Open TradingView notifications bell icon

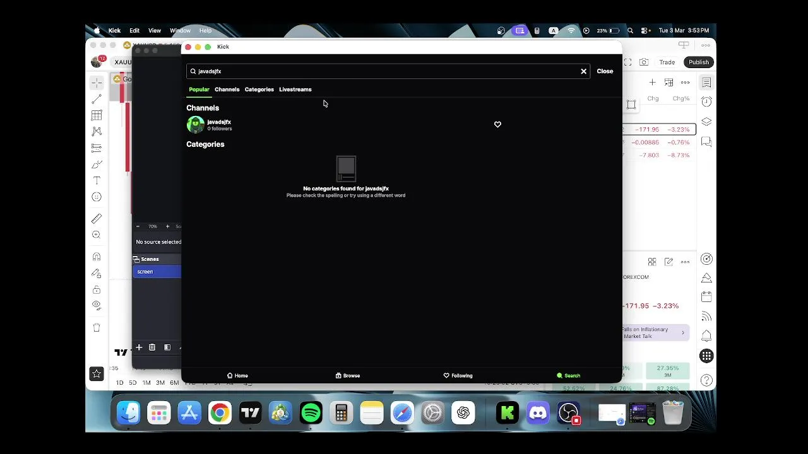[x=706, y=335]
